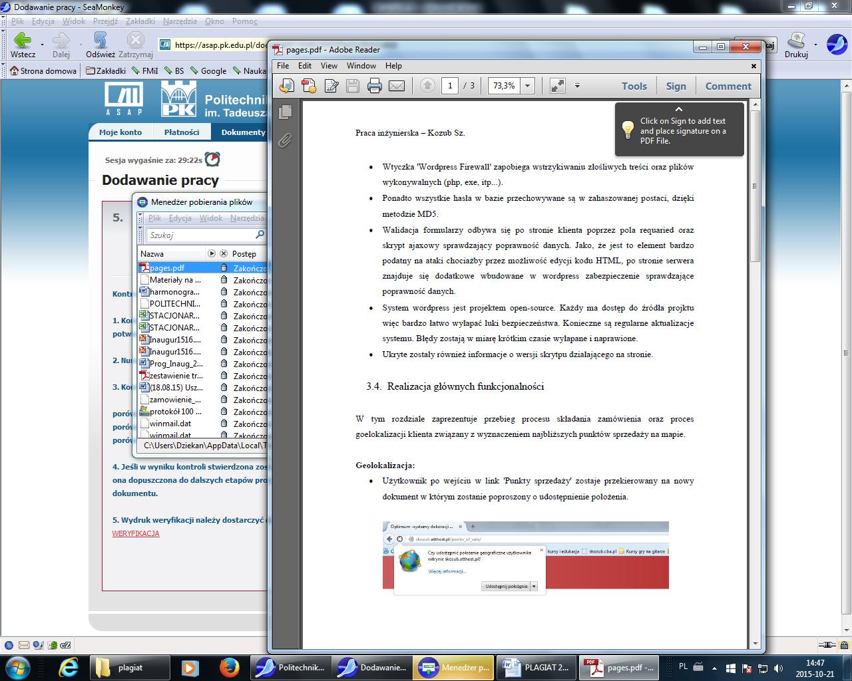Screen dimensions: 852x681
Task: Click the disabled save icon in Adobe Reader
Action: 353,86
